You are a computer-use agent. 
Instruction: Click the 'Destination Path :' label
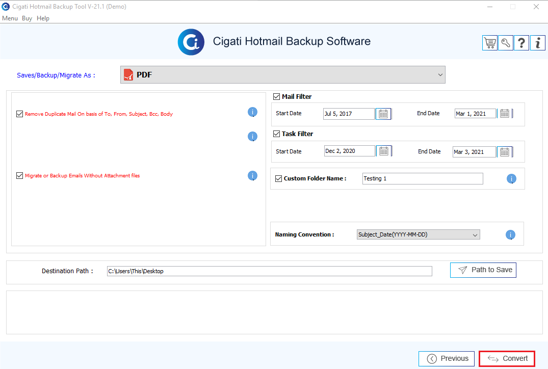(x=67, y=271)
